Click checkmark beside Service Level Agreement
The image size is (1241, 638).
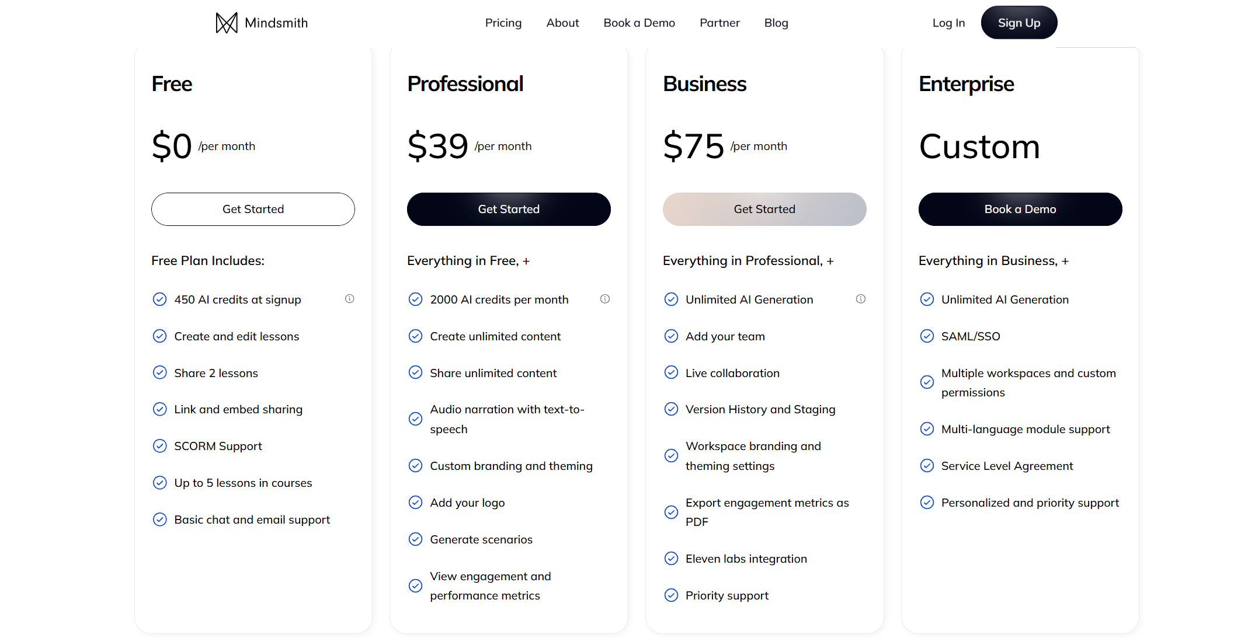click(927, 465)
